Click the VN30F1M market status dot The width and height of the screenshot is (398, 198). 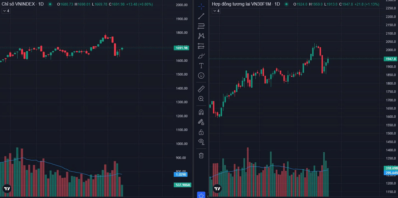pos(286,4)
